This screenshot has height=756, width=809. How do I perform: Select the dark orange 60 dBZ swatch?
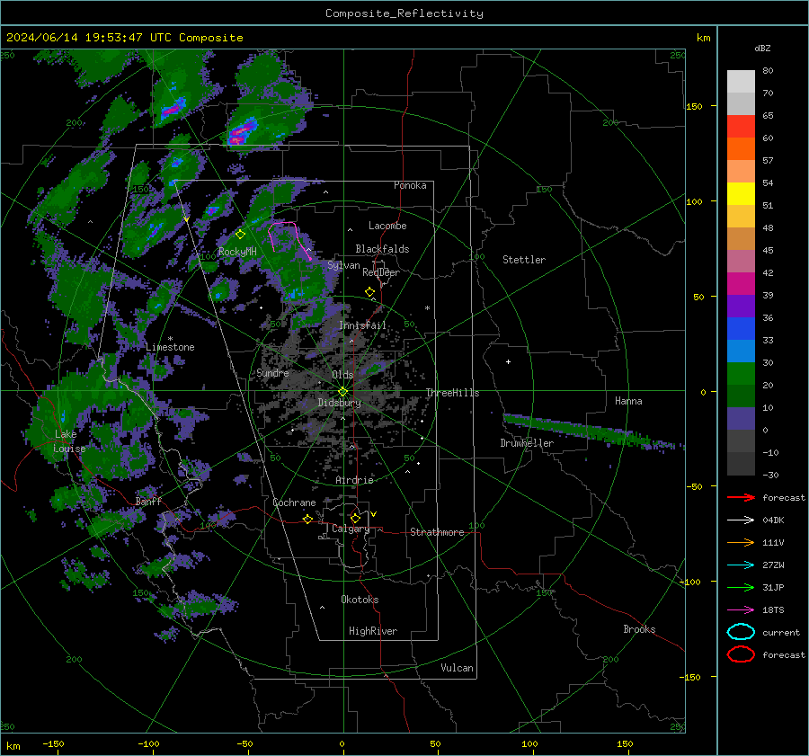coord(741,148)
